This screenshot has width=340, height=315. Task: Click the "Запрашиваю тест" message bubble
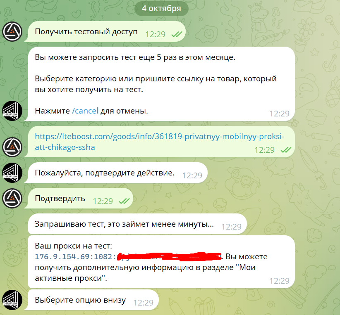(x=137, y=224)
